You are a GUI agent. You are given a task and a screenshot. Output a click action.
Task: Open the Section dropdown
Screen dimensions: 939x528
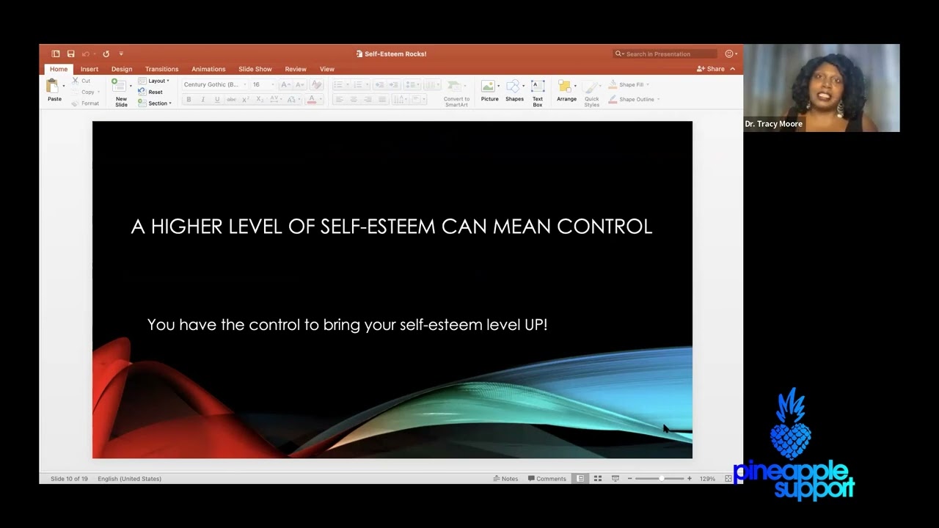pyautogui.click(x=155, y=103)
